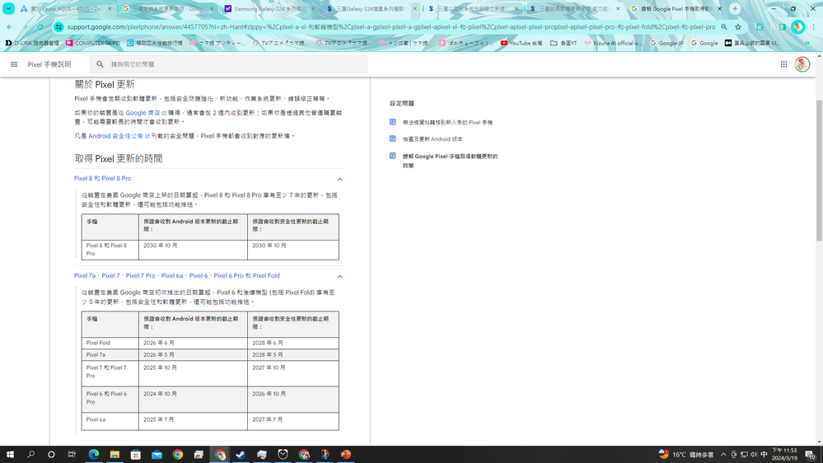Open the volume control in system tray

(754, 455)
